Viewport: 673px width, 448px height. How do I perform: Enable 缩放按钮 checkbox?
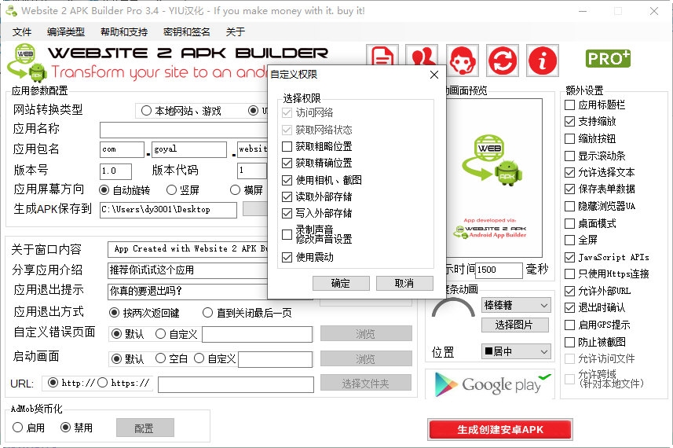click(x=569, y=139)
